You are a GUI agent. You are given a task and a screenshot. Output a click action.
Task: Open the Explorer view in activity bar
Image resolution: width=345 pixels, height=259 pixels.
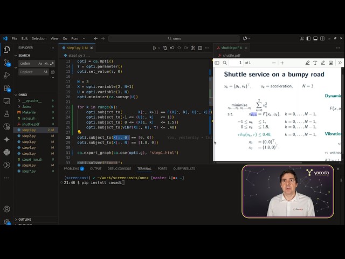tap(6, 50)
